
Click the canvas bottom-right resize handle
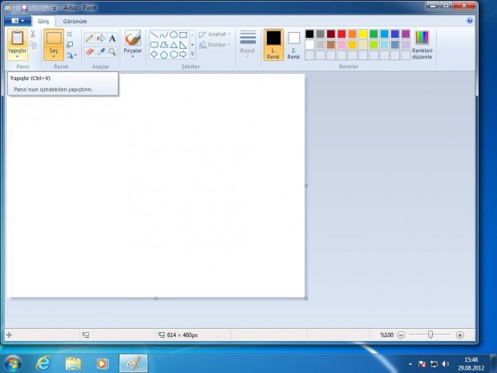306,298
